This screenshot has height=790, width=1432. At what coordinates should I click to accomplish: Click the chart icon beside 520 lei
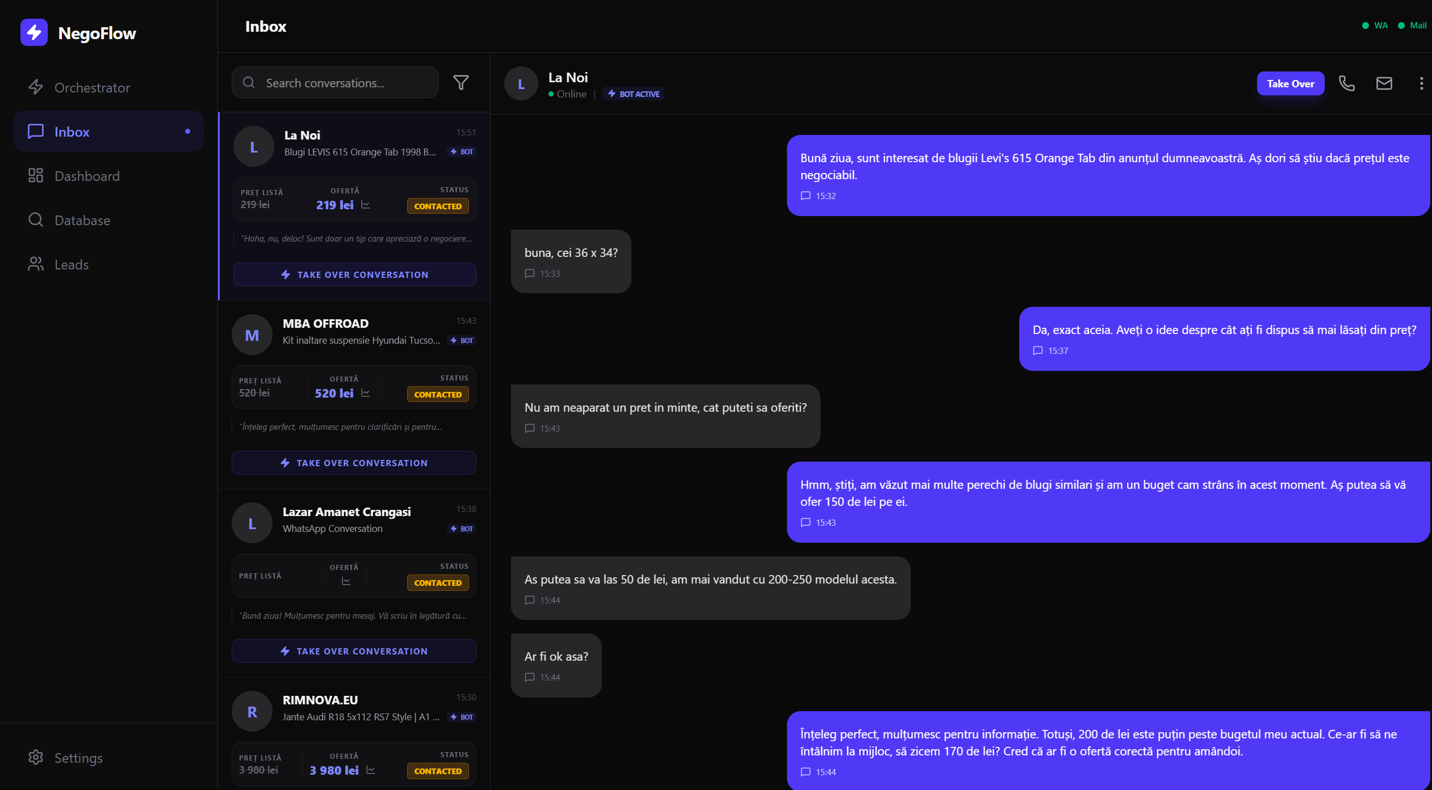coord(366,393)
